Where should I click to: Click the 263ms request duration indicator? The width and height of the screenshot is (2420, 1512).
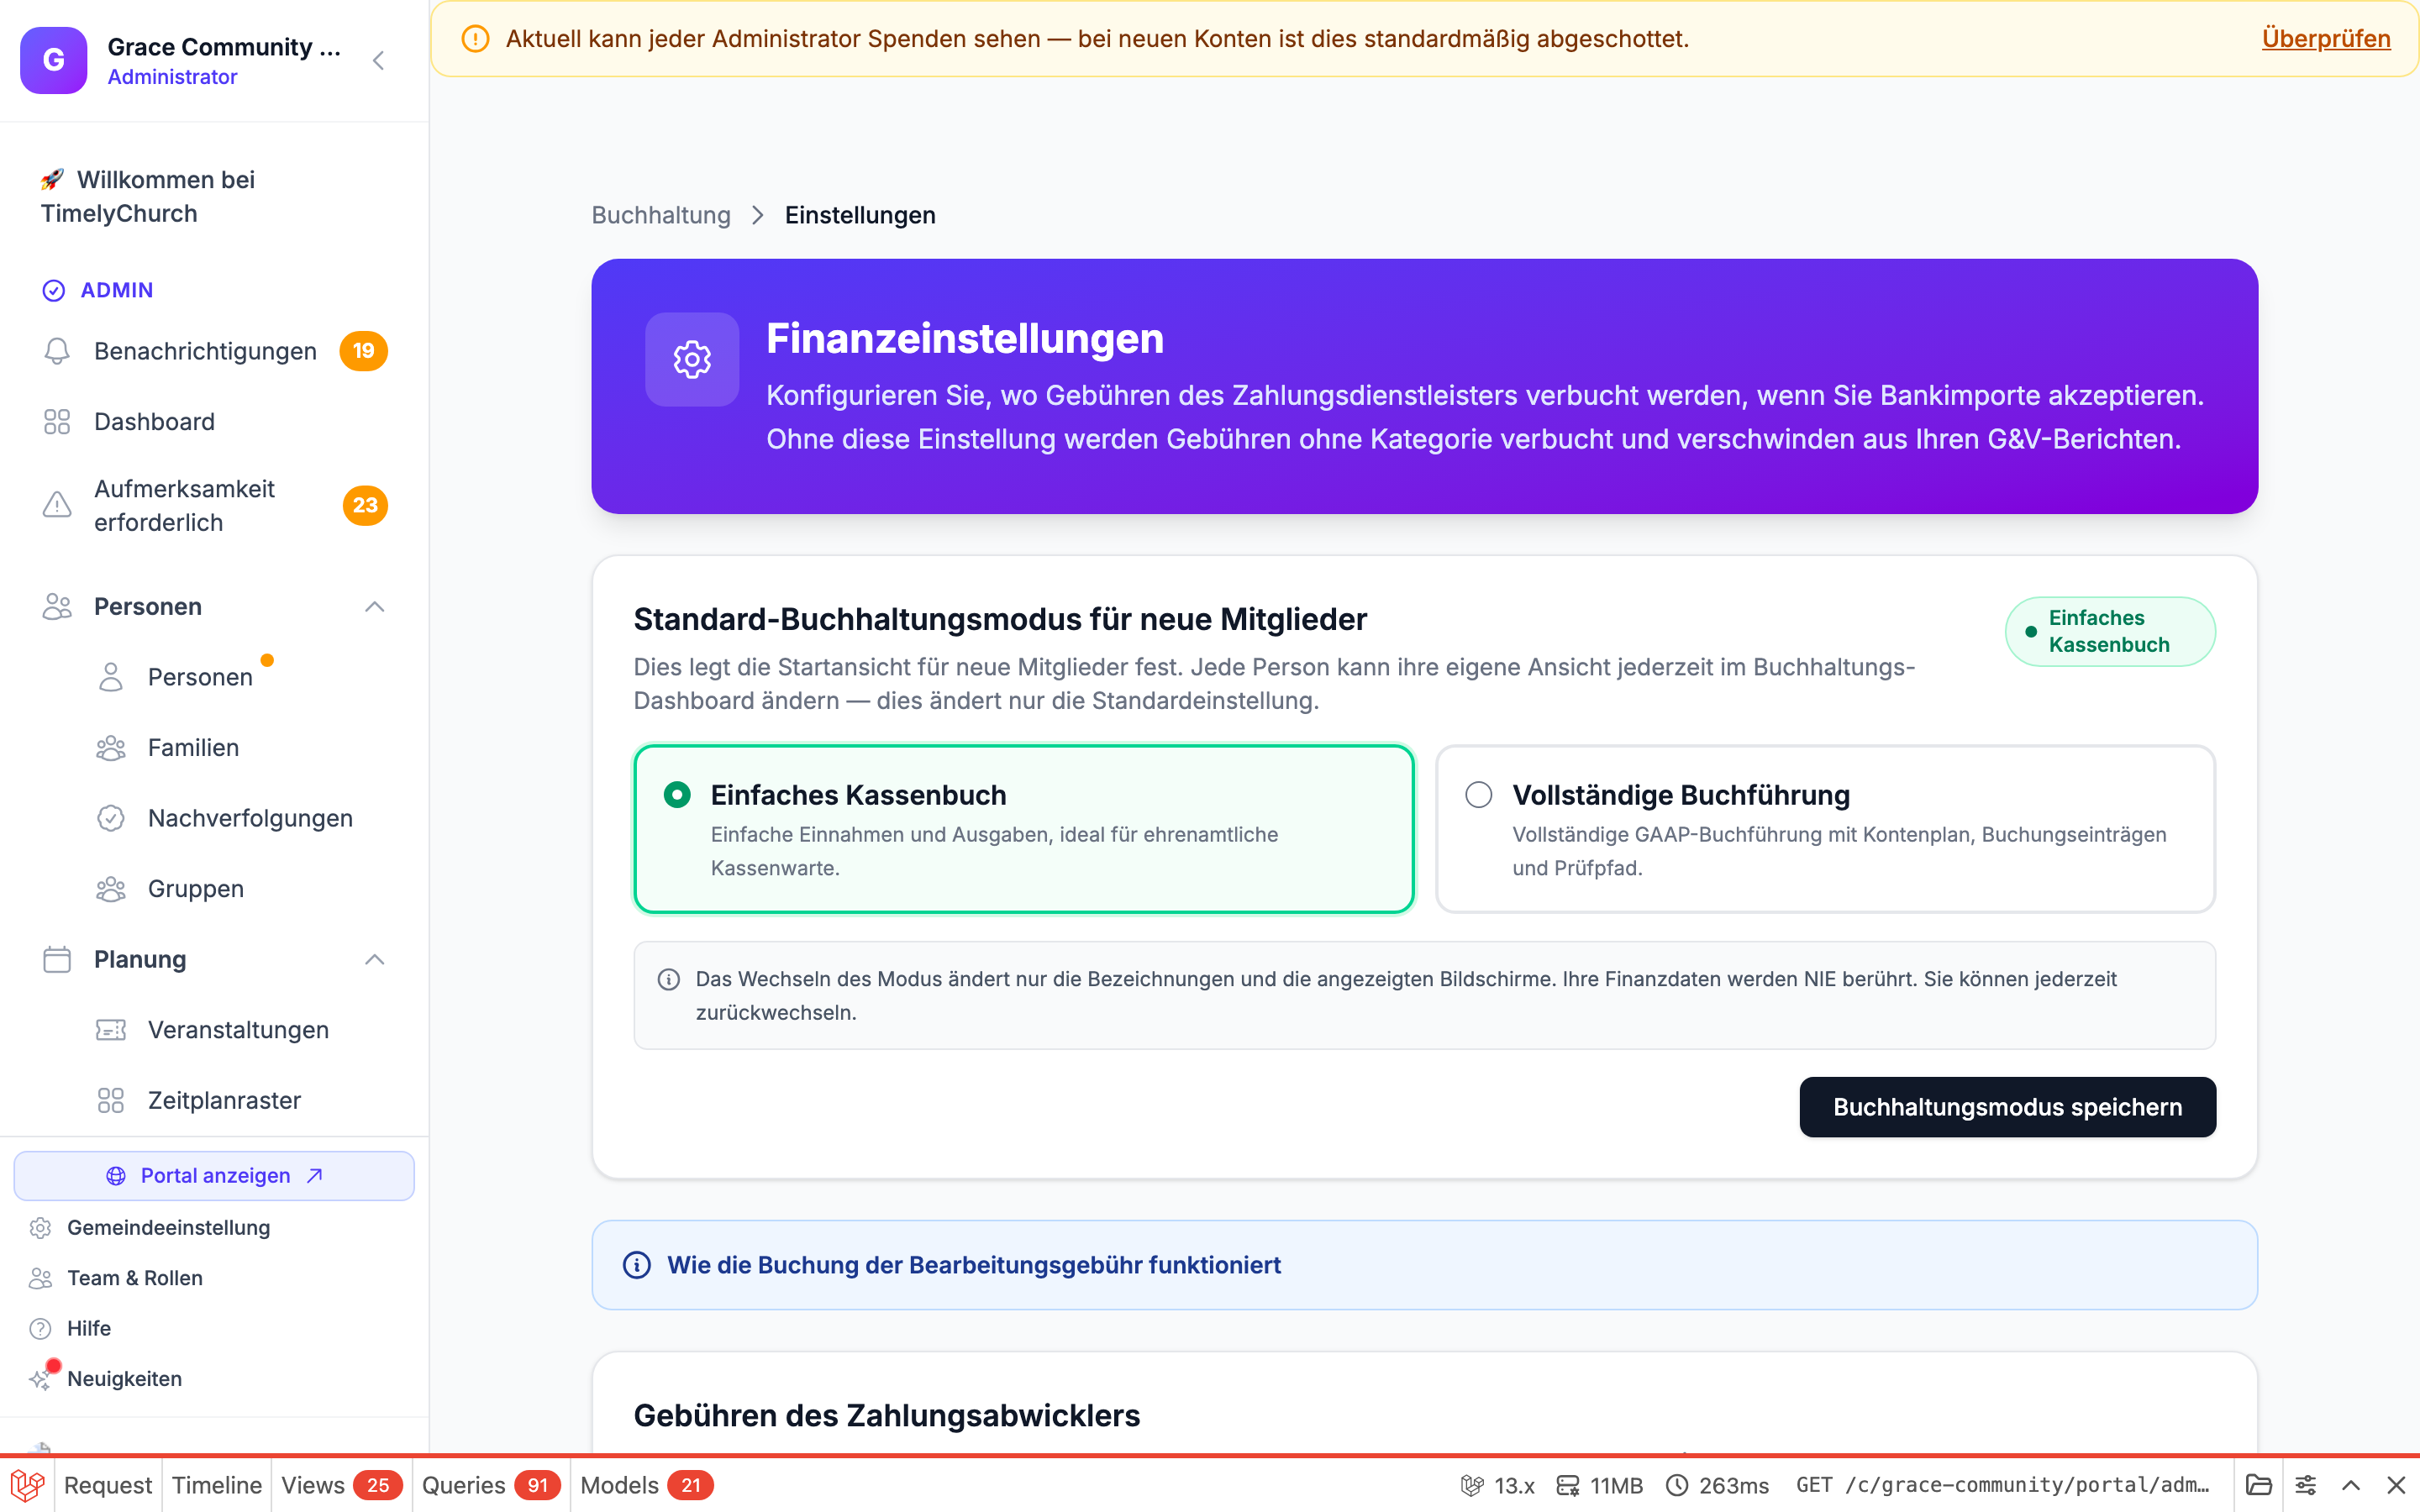[x=1717, y=1485]
